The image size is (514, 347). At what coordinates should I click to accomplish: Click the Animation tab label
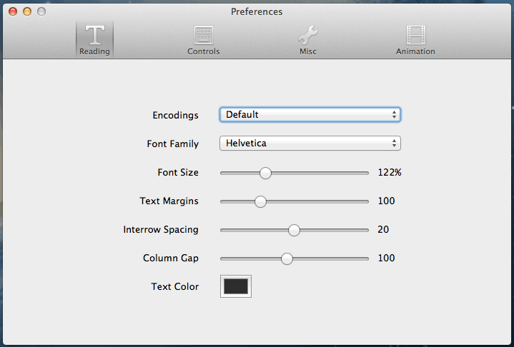tap(415, 51)
